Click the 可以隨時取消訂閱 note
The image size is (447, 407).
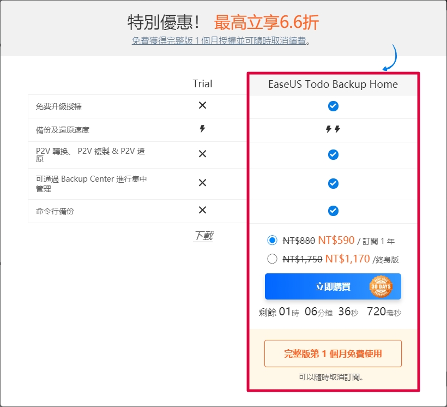pyautogui.click(x=331, y=378)
